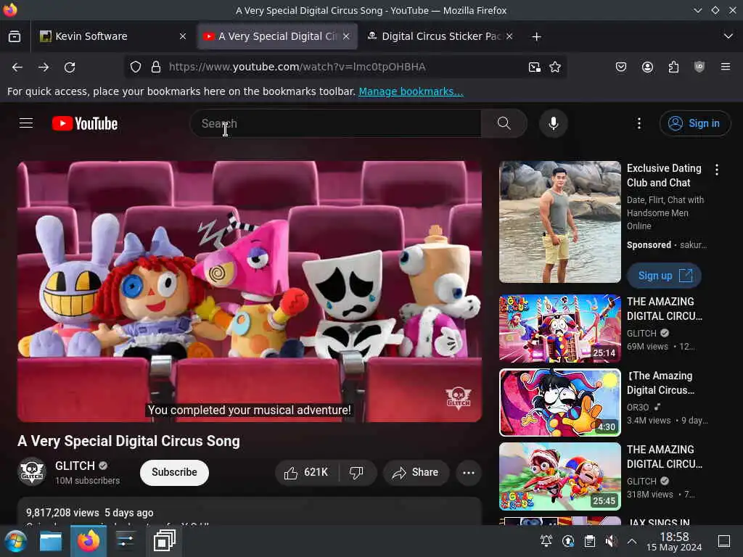Subscribe to the GLITCH channel

point(174,472)
